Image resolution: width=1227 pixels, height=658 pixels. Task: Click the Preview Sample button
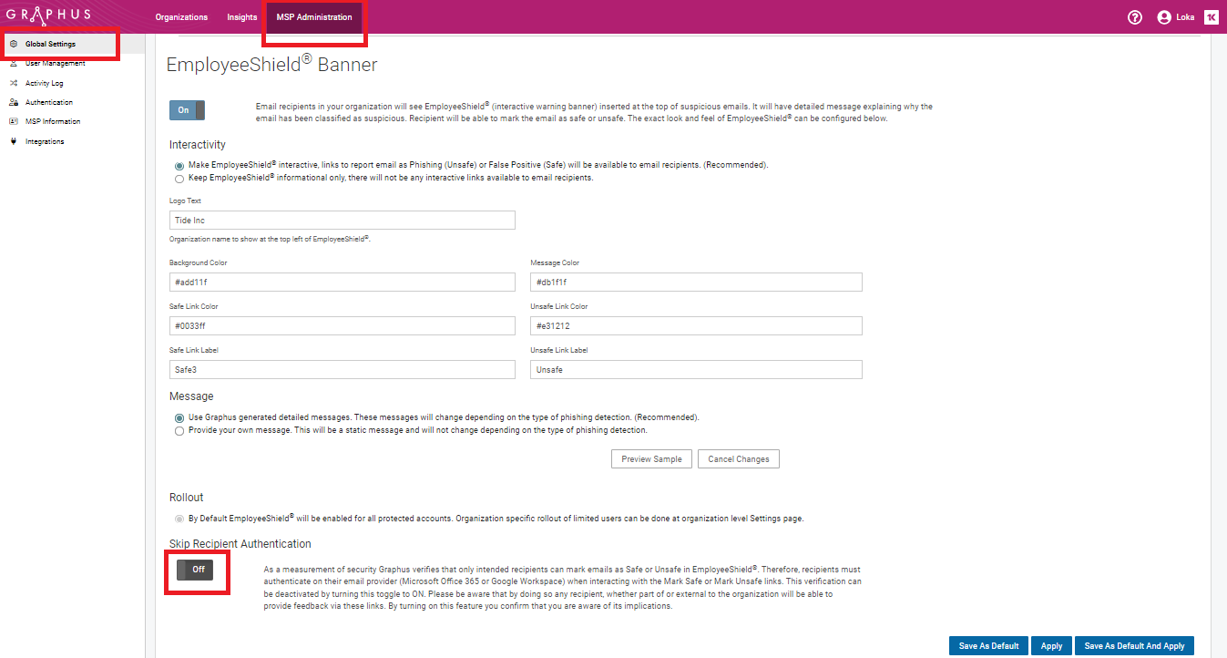(651, 459)
